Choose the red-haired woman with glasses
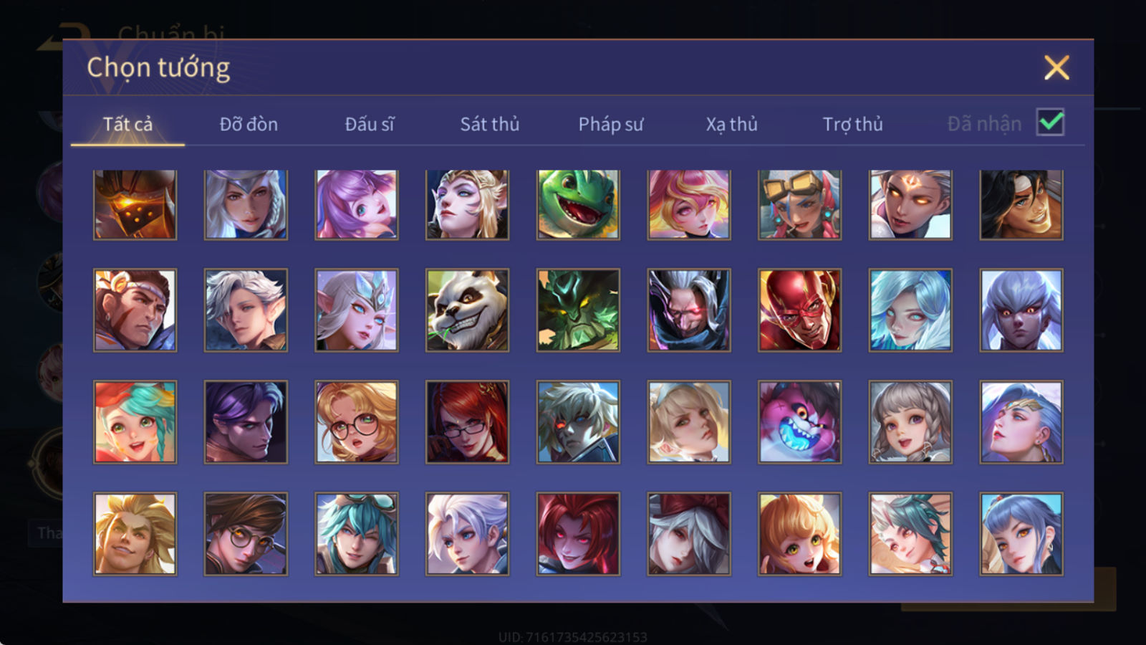This screenshot has height=645, width=1146. pyautogui.click(x=467, y=421)
